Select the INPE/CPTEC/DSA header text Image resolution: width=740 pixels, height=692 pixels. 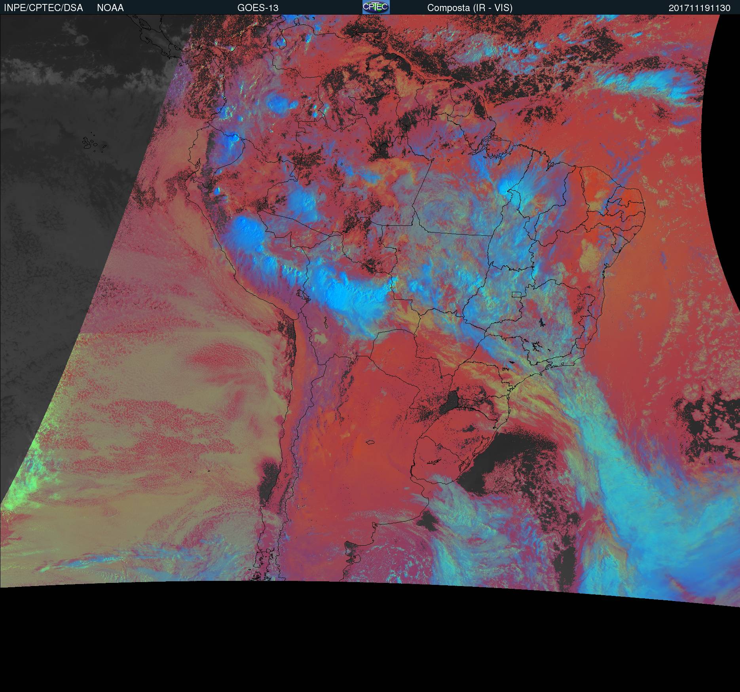(x=44, y=8)
